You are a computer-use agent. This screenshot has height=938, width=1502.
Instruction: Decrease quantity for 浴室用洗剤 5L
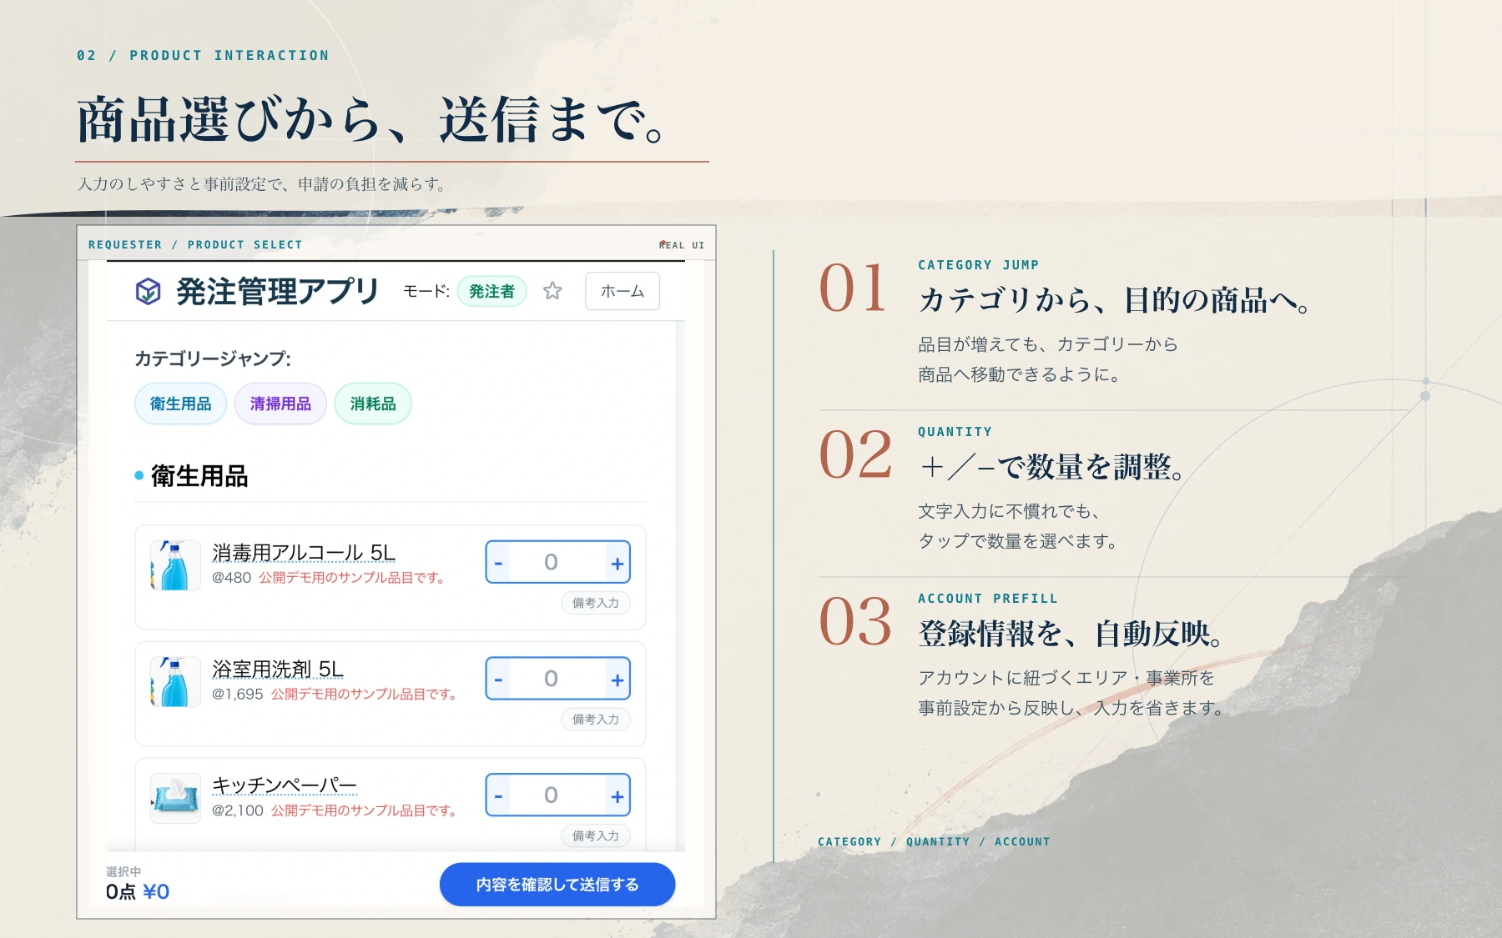coord(498,680)
